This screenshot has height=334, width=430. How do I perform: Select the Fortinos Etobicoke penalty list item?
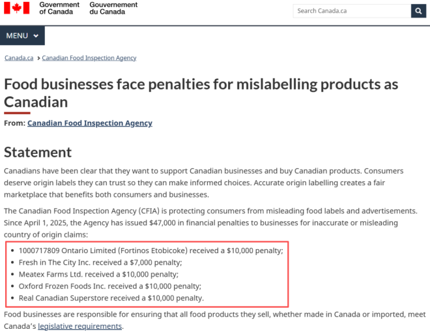(150, 250)
